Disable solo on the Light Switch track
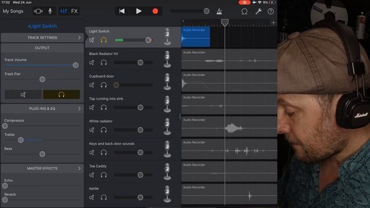370x208 pixels. coord(103,40)
